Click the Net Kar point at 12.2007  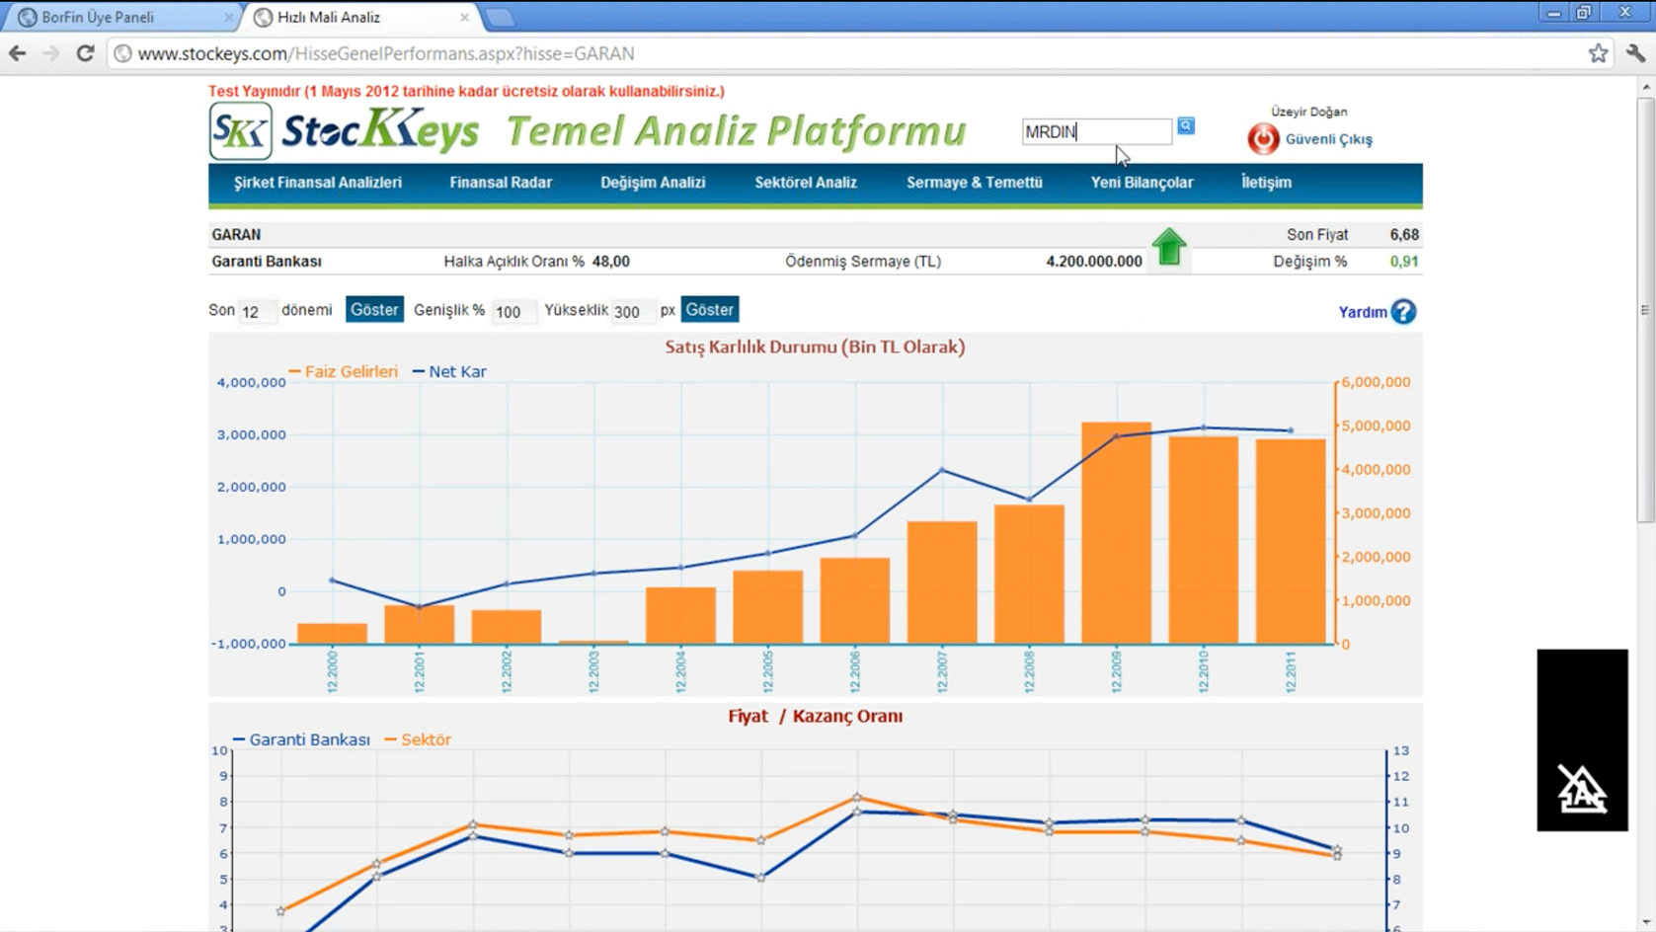coord(942,470)
